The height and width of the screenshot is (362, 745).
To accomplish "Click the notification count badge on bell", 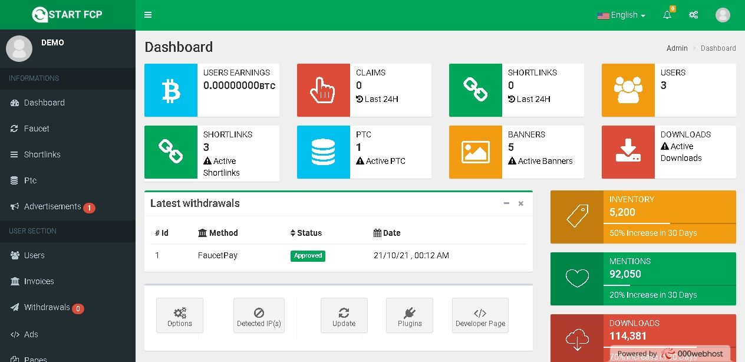I will click(673, 9).
